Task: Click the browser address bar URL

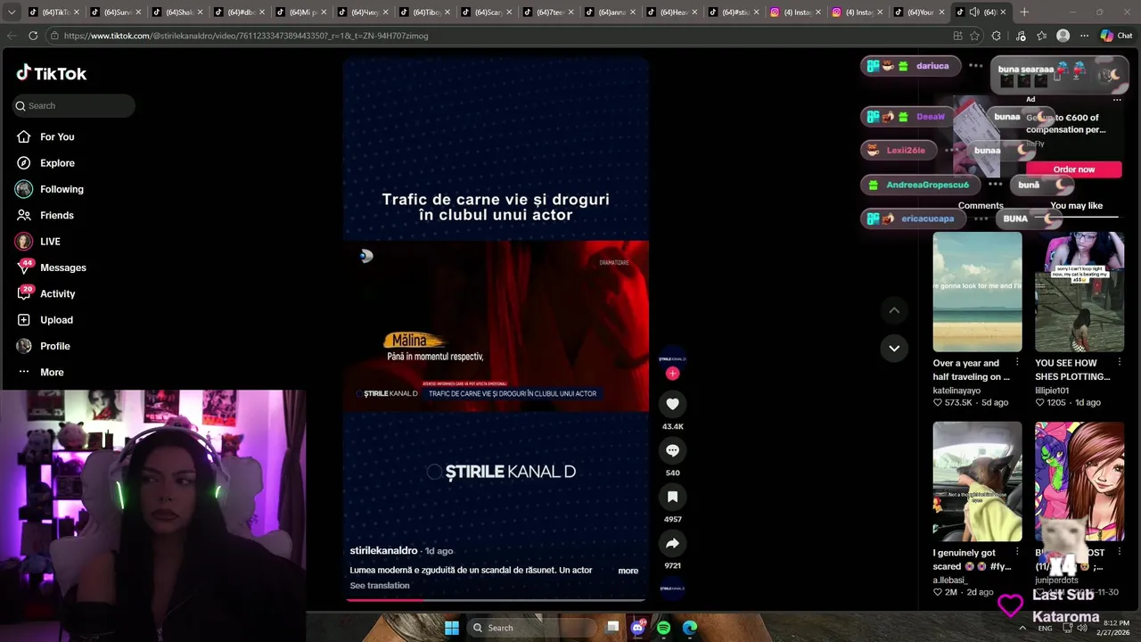Action: point(246,36)
